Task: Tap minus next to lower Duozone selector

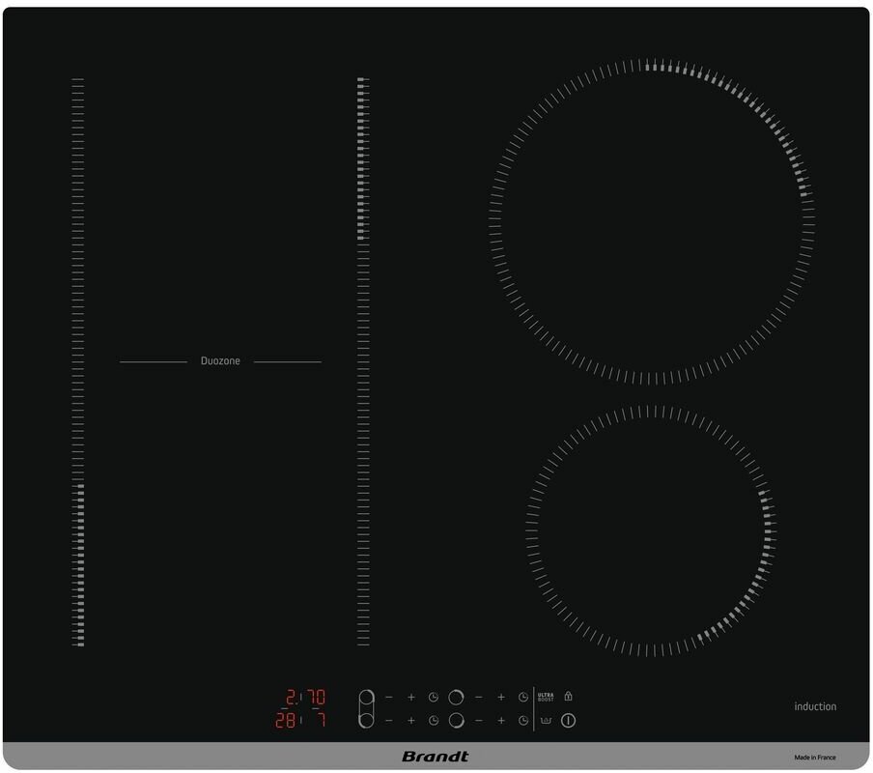Action: (389, 721)
